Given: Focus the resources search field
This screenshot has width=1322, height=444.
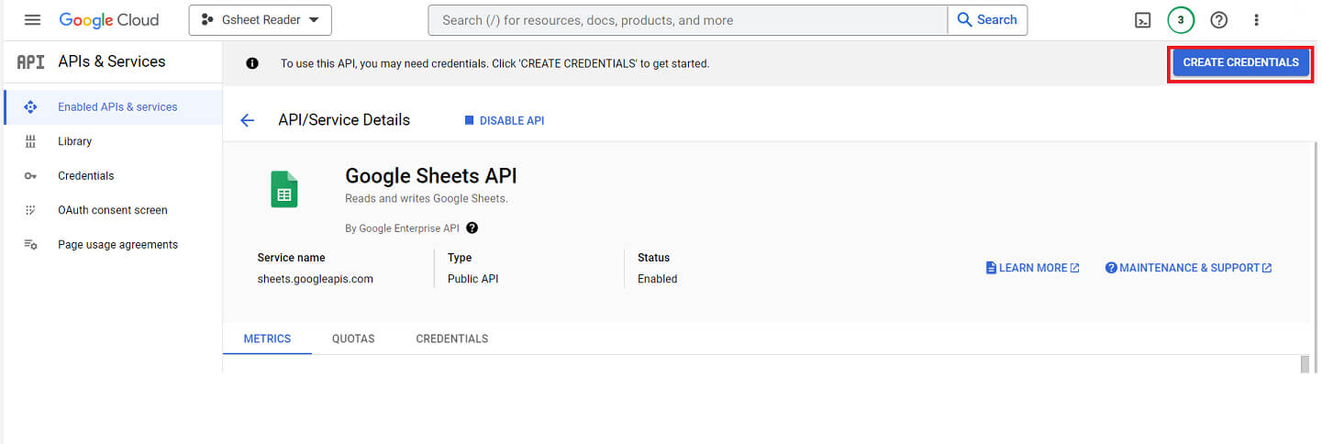Looking at the screenshot, I should click(x=688, y=20).
